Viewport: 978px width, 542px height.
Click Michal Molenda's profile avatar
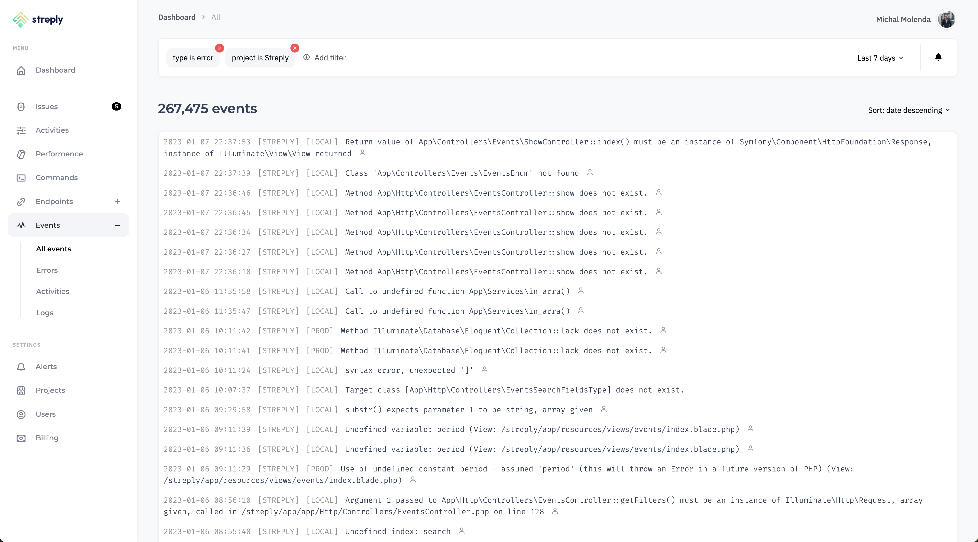[x=946, y=19]
